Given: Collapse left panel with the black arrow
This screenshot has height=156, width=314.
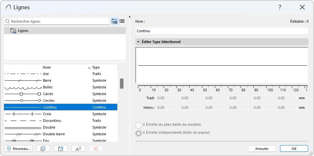Looking at the screenshot, I should pos(130,17).
